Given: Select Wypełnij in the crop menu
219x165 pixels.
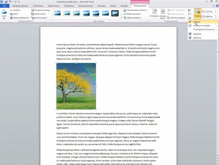Looking at the screenshot, I should point(197,34).
